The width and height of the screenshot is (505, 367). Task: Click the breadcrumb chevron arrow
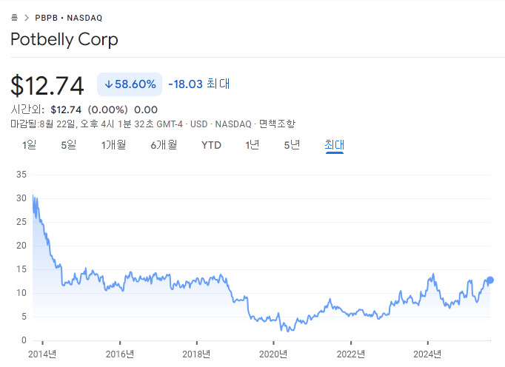(x=26, y=16)
